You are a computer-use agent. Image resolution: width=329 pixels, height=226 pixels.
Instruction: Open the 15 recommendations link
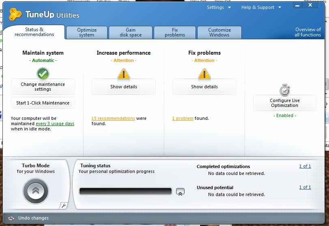click(x=113, y=118)
